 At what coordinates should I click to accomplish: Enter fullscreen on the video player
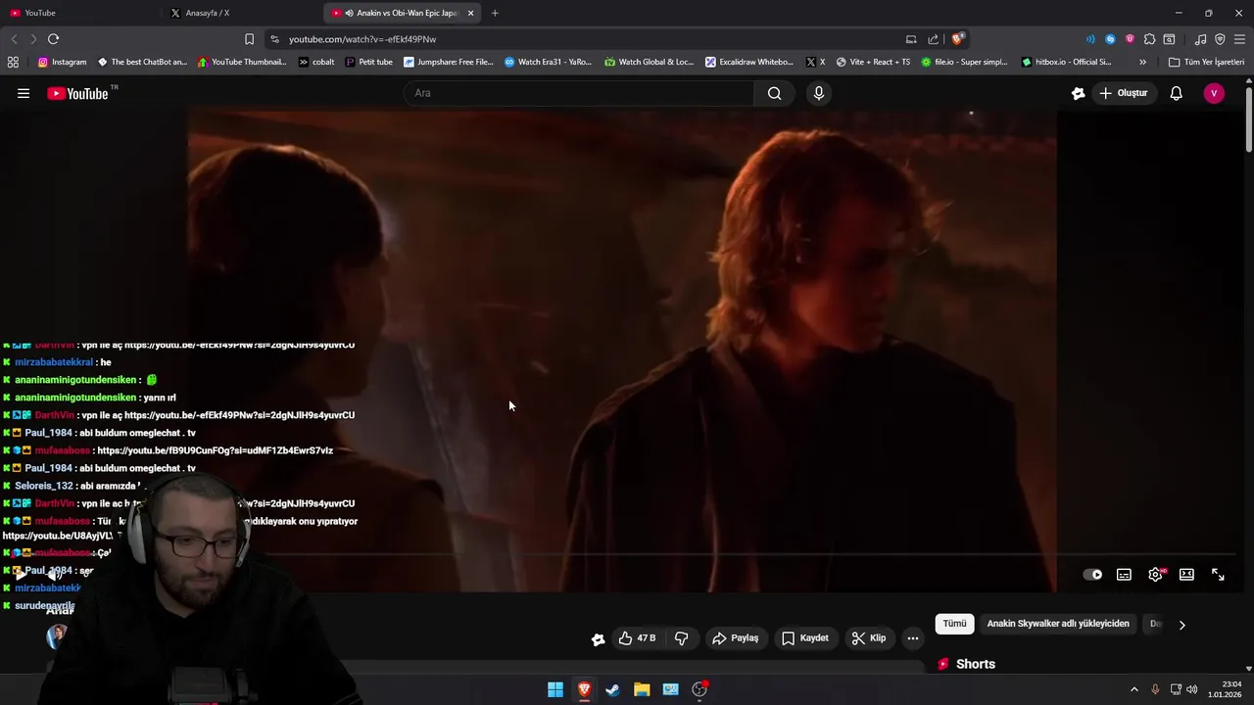pyautogui.click(x=1218, y=575)
